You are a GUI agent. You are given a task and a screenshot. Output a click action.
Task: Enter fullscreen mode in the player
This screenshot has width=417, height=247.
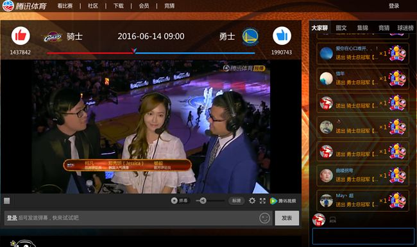262,201
